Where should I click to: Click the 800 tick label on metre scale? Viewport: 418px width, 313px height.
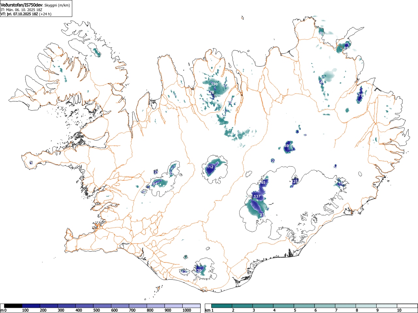tap(150, 310)
